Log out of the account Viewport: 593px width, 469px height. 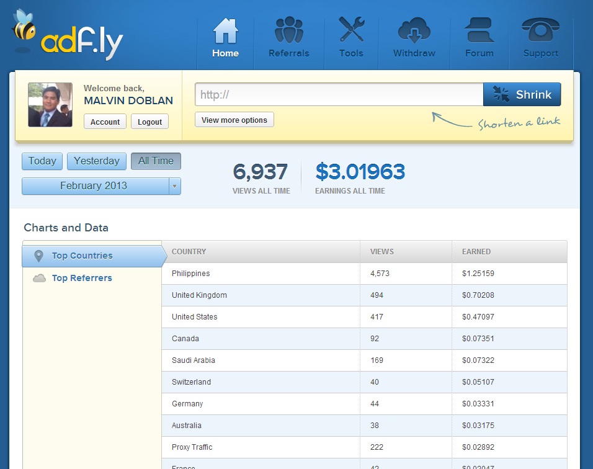[149, 122]
